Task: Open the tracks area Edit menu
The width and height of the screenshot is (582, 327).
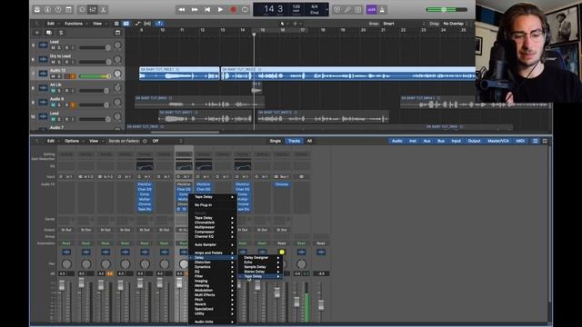Action: [x=51, y=24]
